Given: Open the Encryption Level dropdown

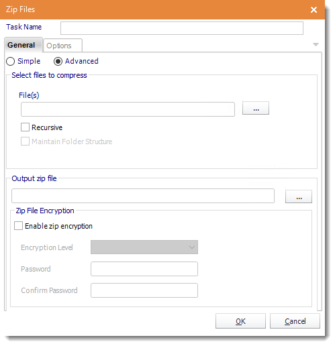Looking at the screenshot, I should coord(144,247).
